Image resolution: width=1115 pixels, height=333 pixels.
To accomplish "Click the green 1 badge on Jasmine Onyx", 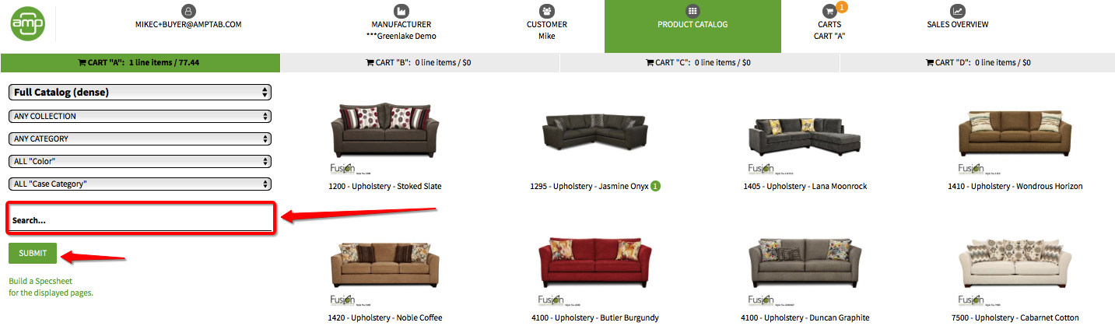I will [x=656, y=186].
